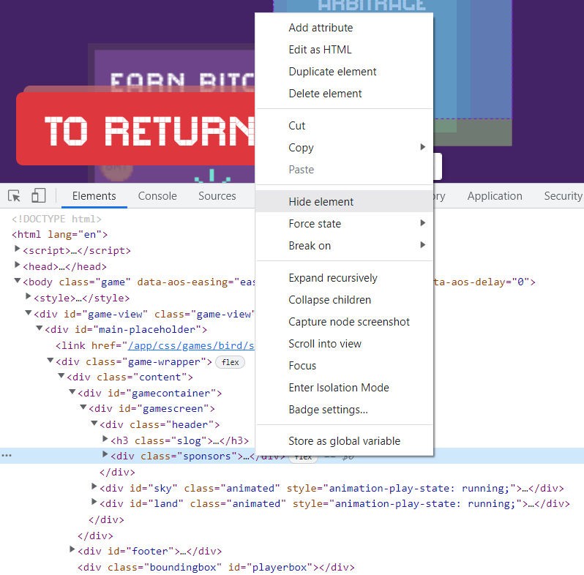Viewport: 584px width, 575px height.
Task: Choose Add attribute from context menu
Action: (x=344, y=28)
